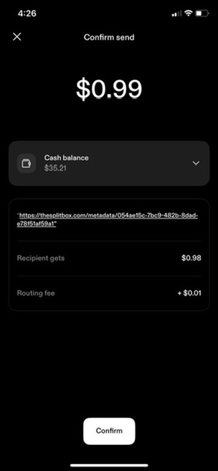Select the Cash balance label
Screen dimensions: 218x471
(x=67, y=157)
